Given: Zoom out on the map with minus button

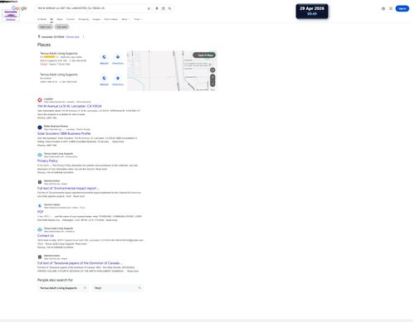Looking at the screenshot, I should click(x=212, y=84).
